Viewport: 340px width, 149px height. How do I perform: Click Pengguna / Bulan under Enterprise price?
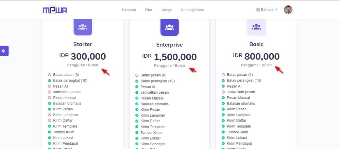pos(169,66)
